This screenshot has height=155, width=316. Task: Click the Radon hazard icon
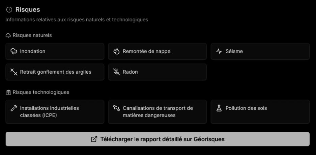(116, 72)
